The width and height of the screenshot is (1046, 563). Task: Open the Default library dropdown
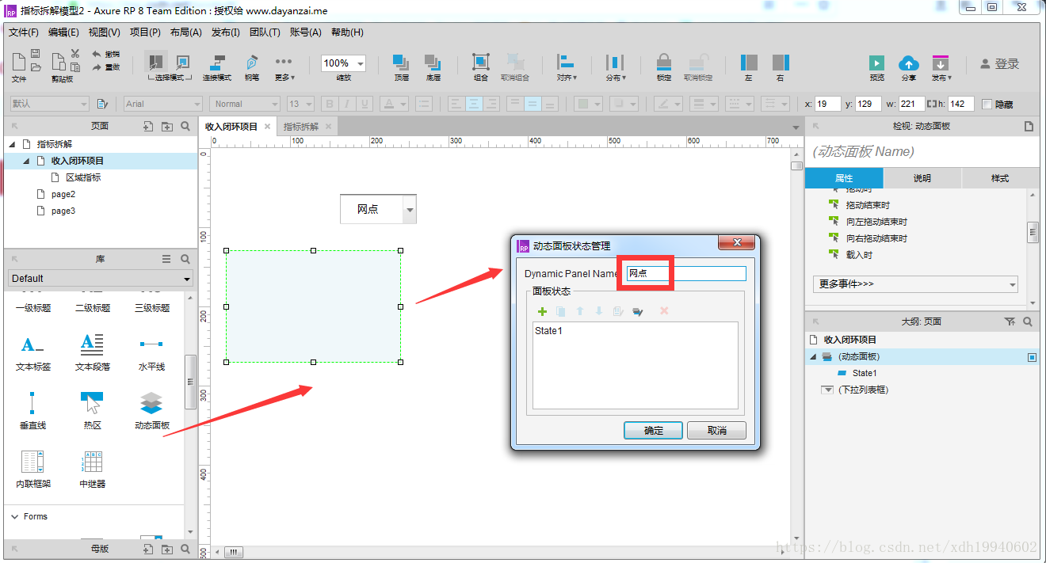point(101,278)
